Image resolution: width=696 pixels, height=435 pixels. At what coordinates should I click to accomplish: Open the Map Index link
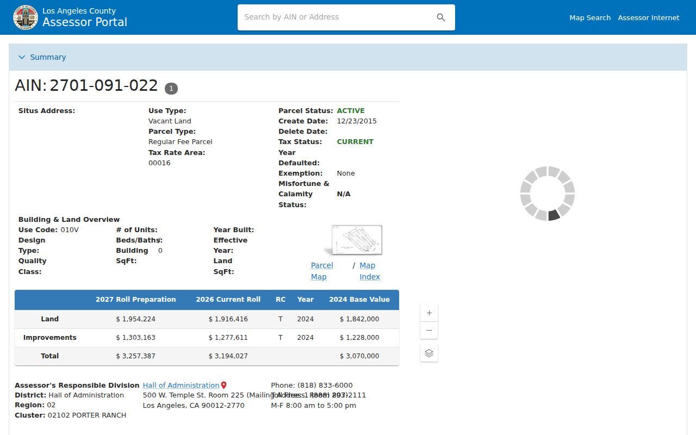(370, 271)
